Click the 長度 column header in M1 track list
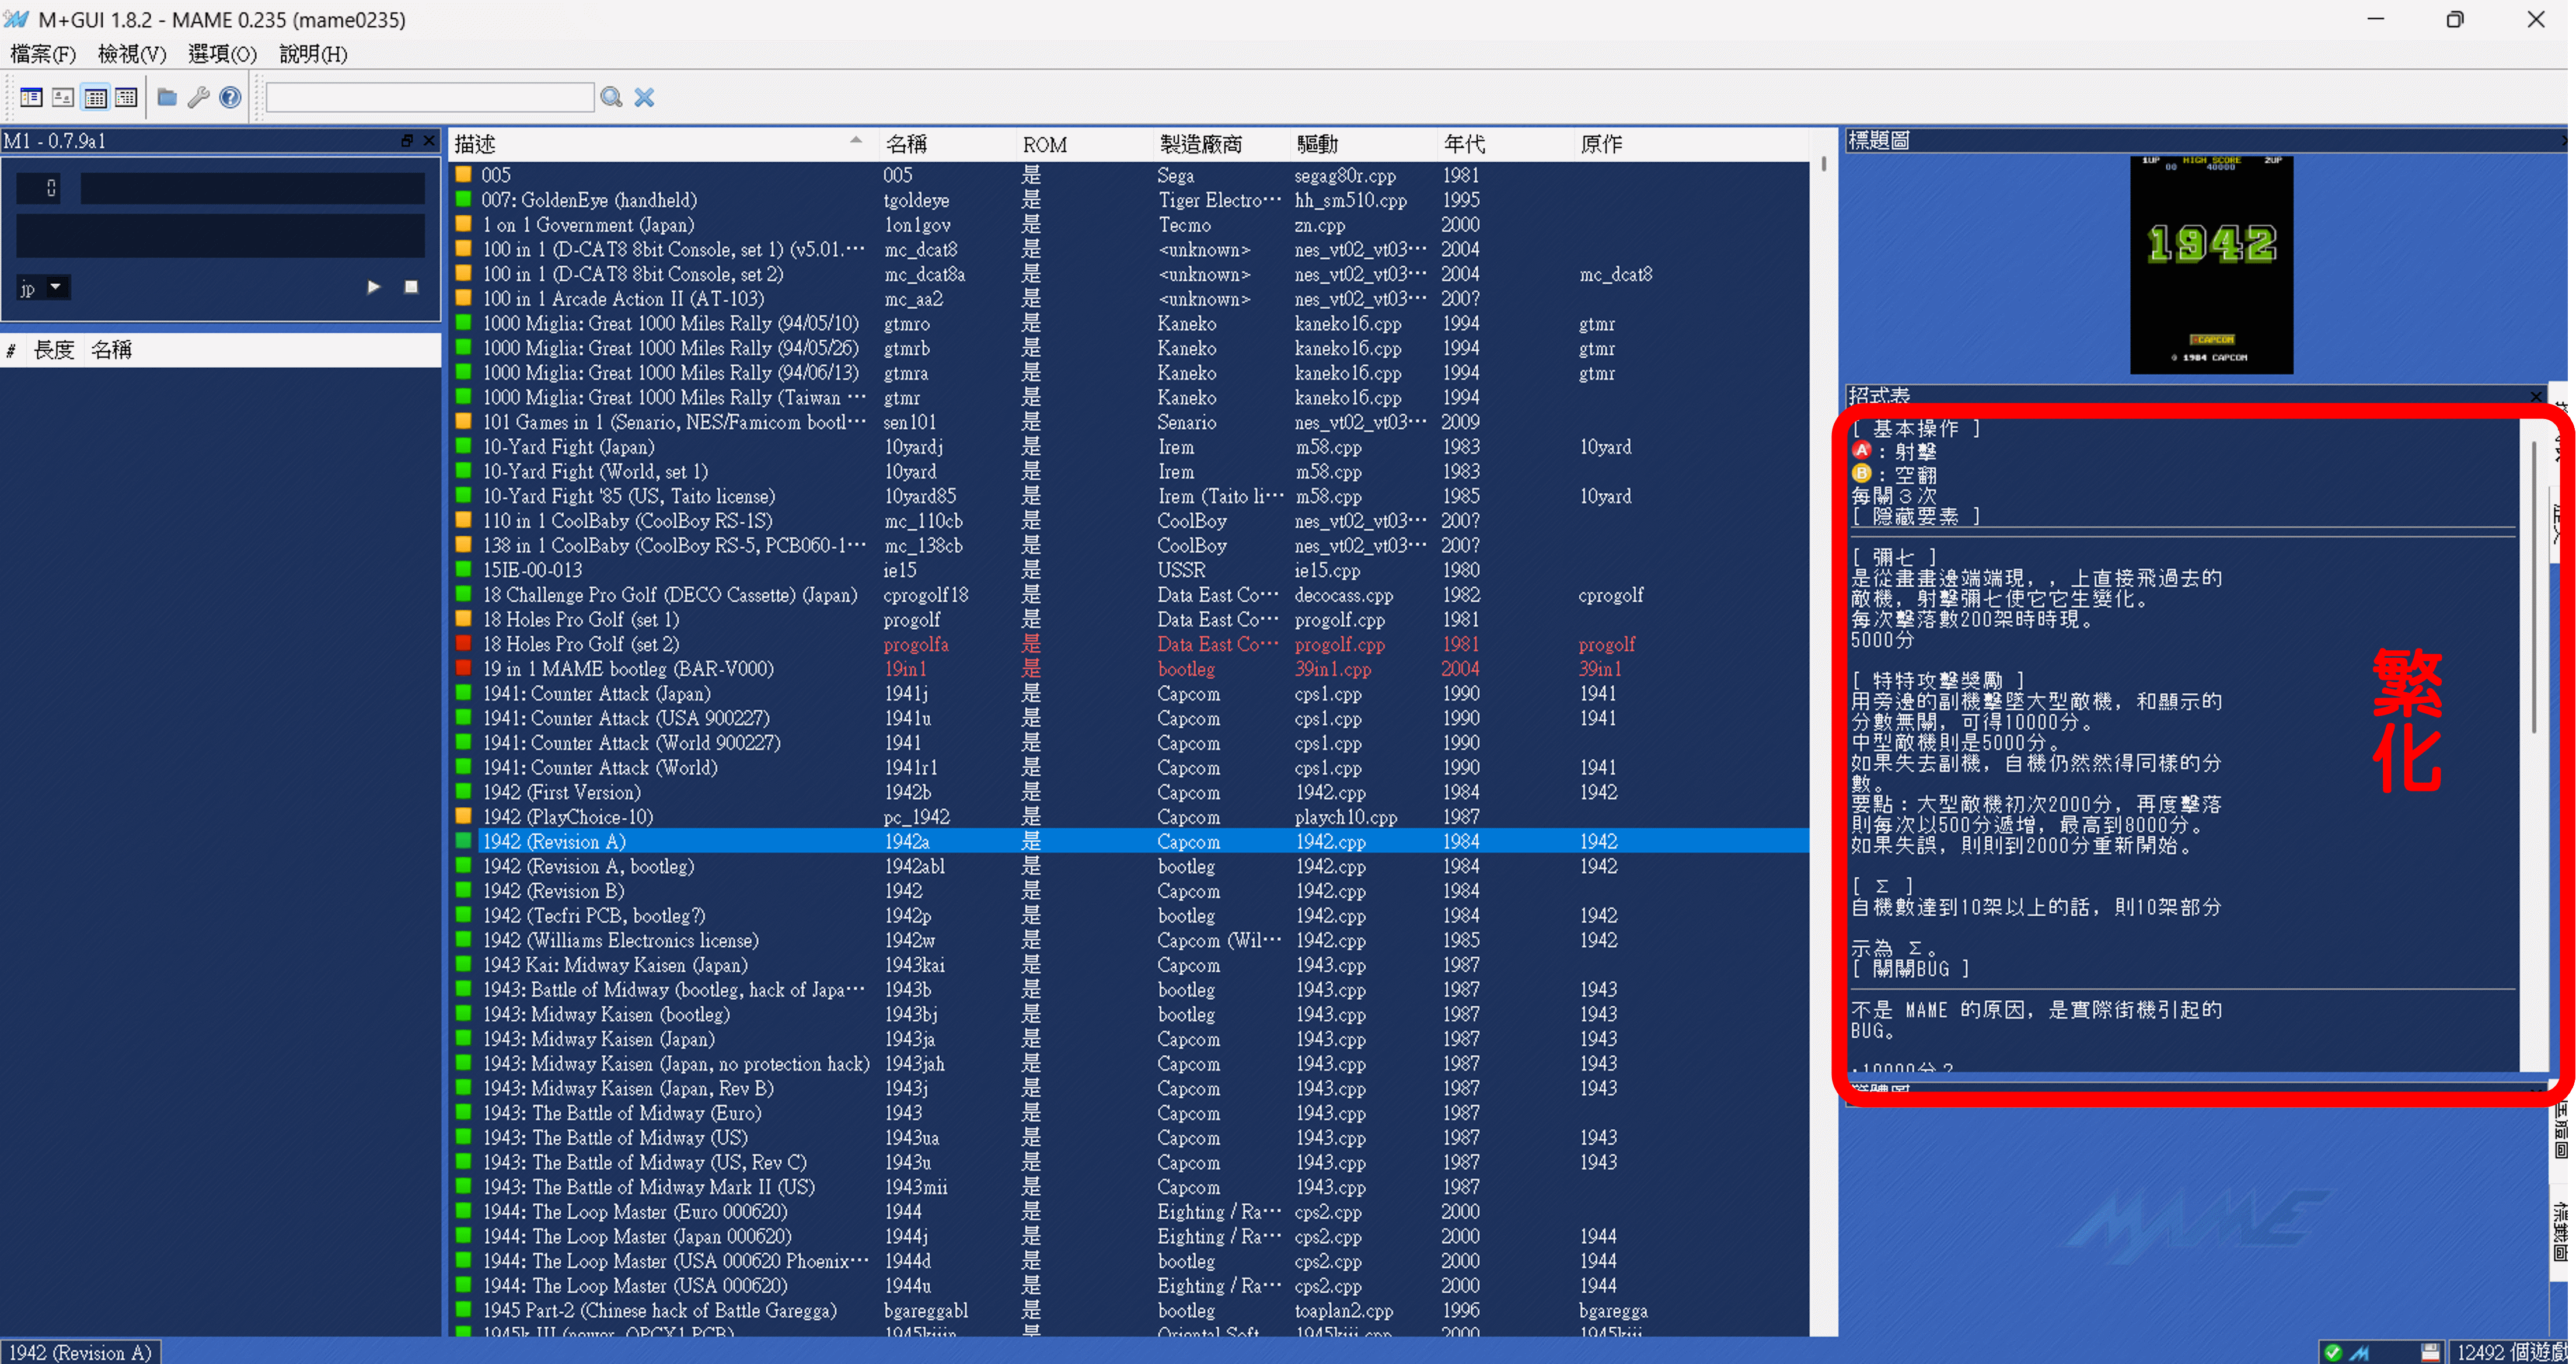Image resolution: width=2576 pixels, height=1364 pixels. pyautogui.click(x=54, y=350)
